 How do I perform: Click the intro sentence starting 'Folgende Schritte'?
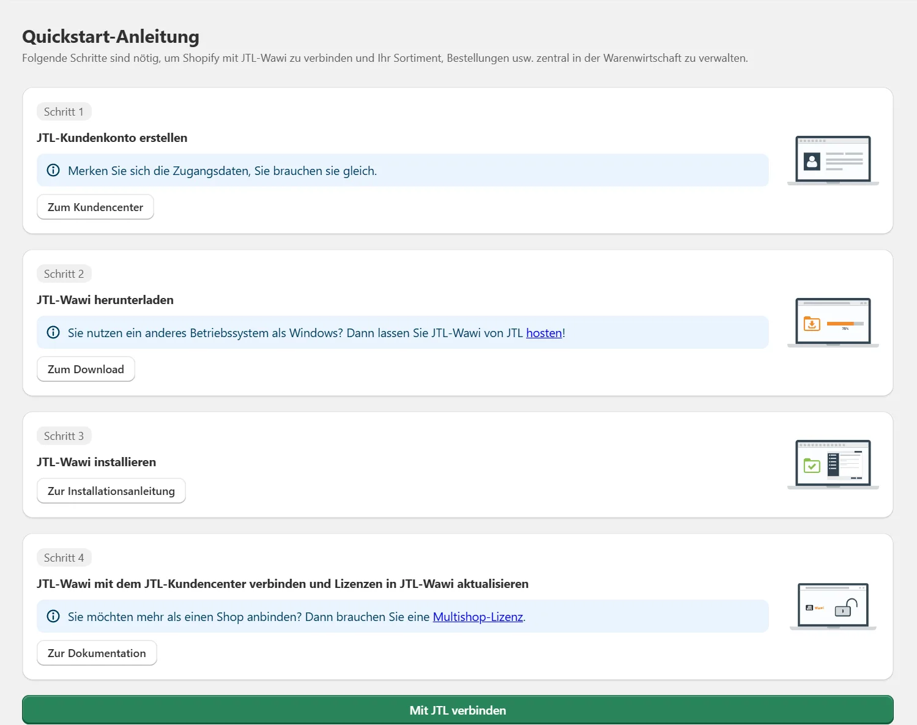385,58
